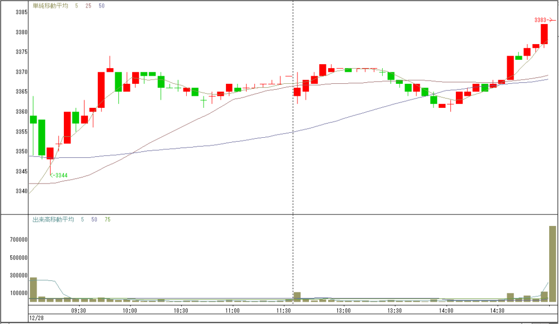This screenshot has height=324, width=559.
Task: Select the opening volume bar near 300000
Action: 33,290
